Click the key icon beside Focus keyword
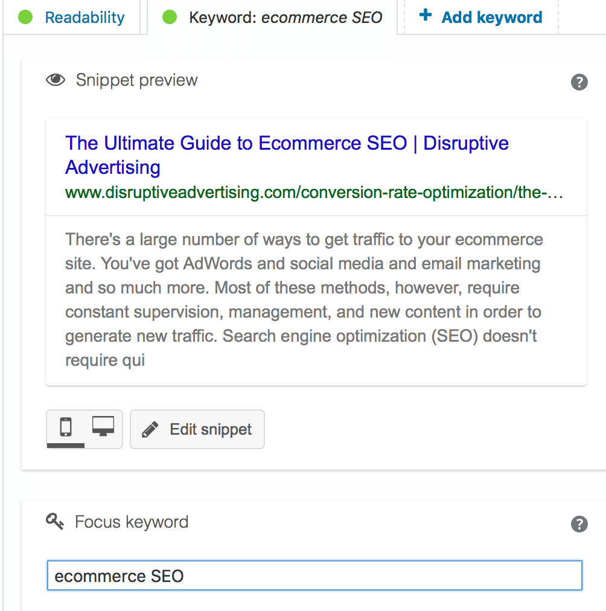The image size is (606, 611). pos(55,522)
